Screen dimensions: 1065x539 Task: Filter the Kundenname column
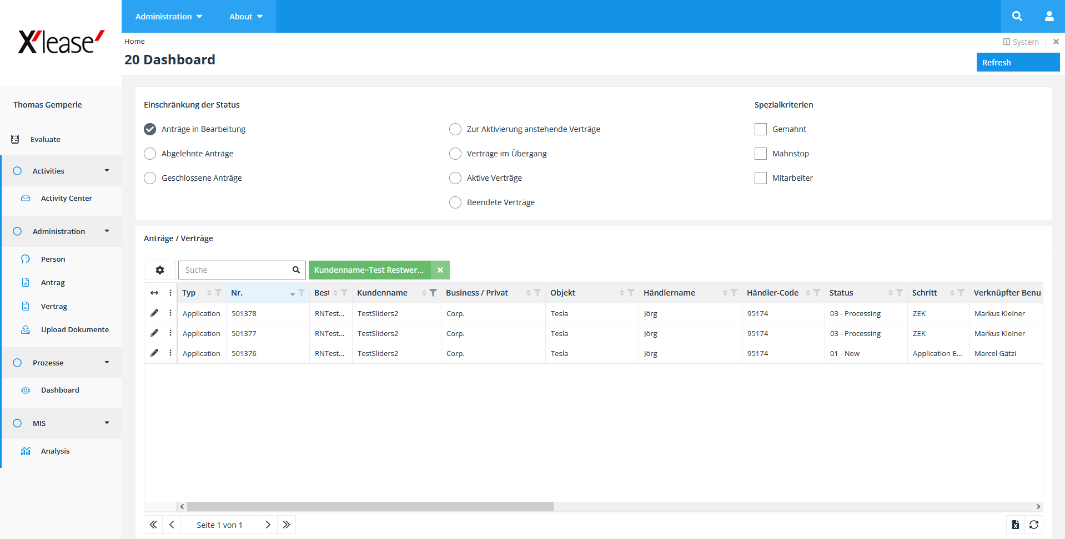click(x=433, y=293)
